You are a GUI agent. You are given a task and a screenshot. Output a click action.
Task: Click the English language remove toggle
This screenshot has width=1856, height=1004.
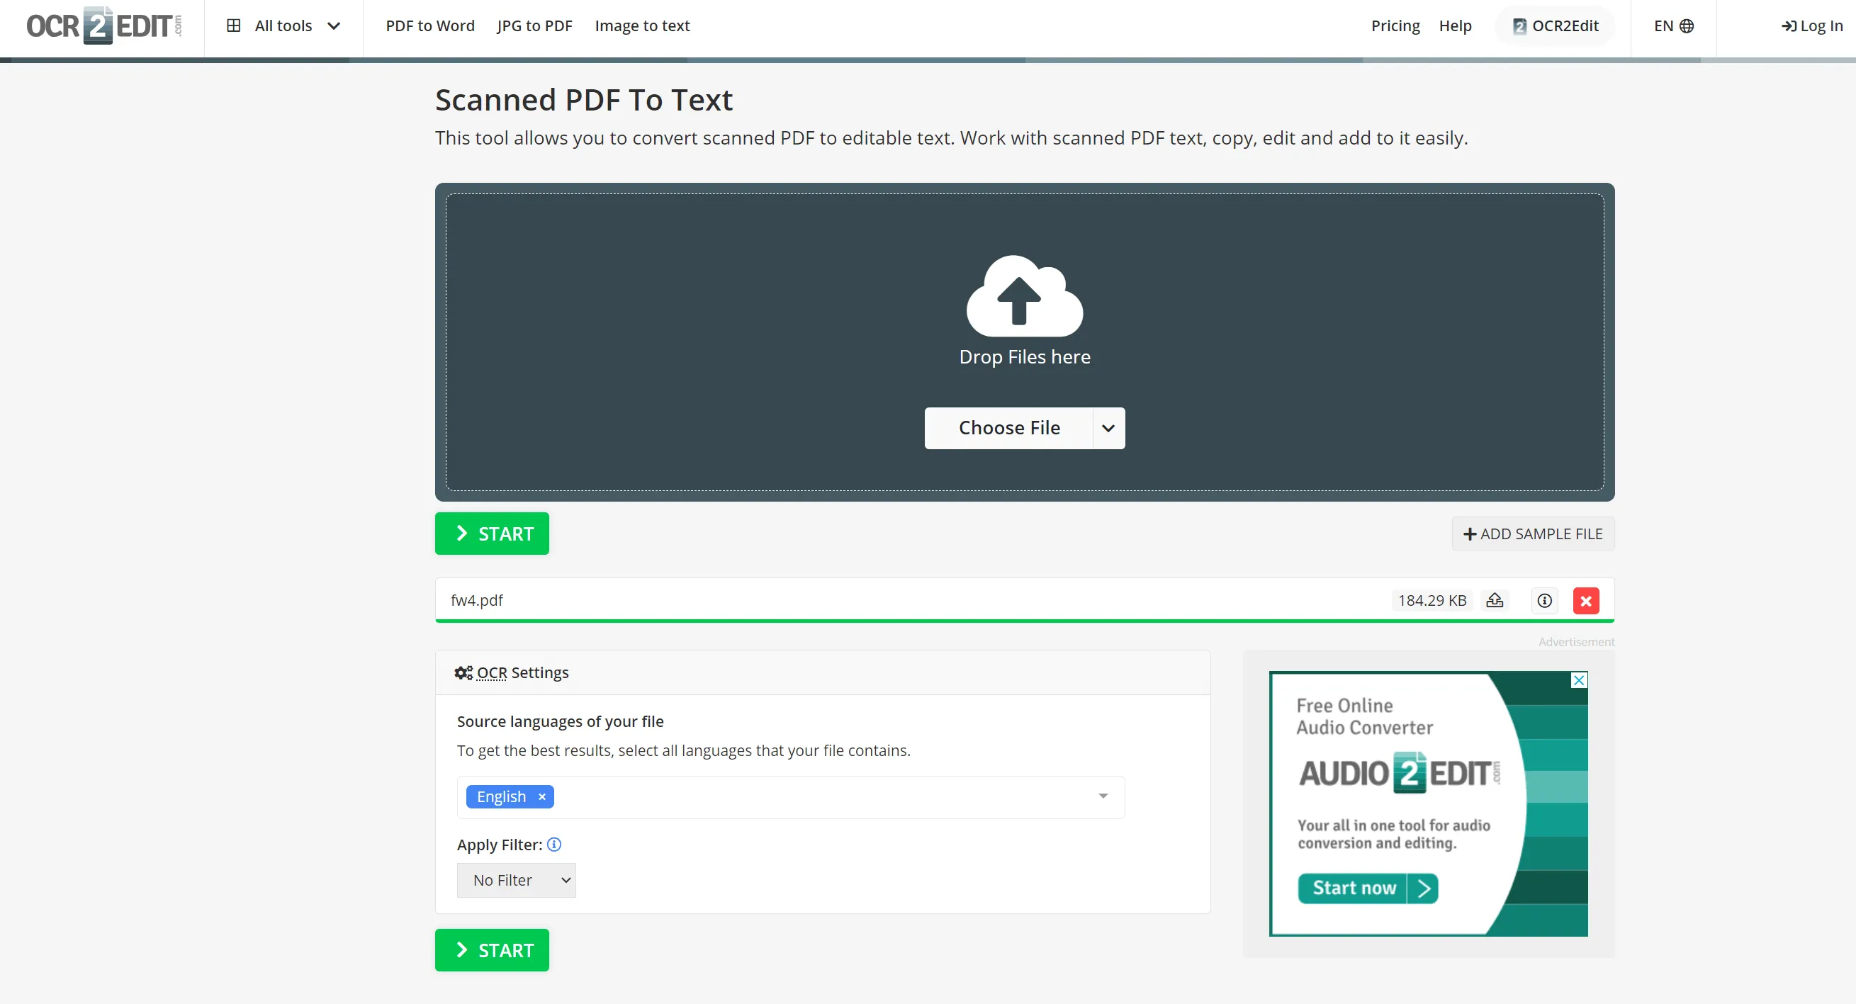(x=543, y=796)
